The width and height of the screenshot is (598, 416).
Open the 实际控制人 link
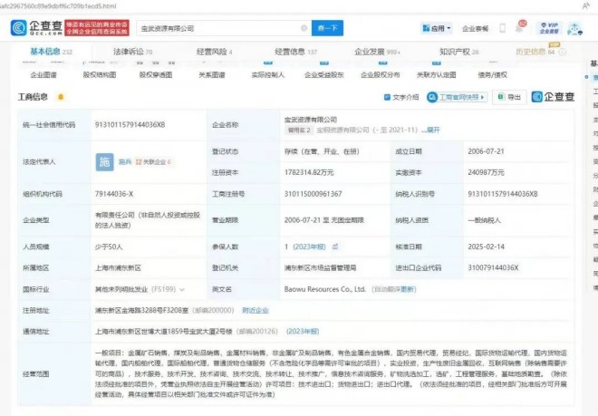click(x=267, y=75)
